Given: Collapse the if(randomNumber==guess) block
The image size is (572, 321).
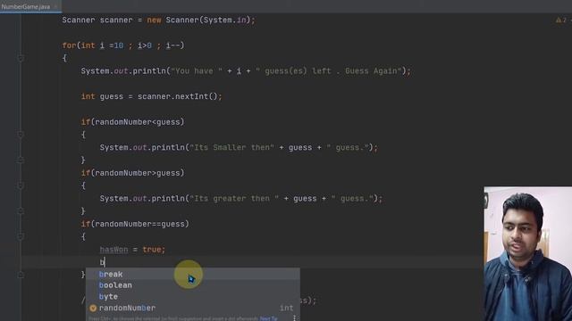Looking at the screenshot, I should tap(21, 236).
